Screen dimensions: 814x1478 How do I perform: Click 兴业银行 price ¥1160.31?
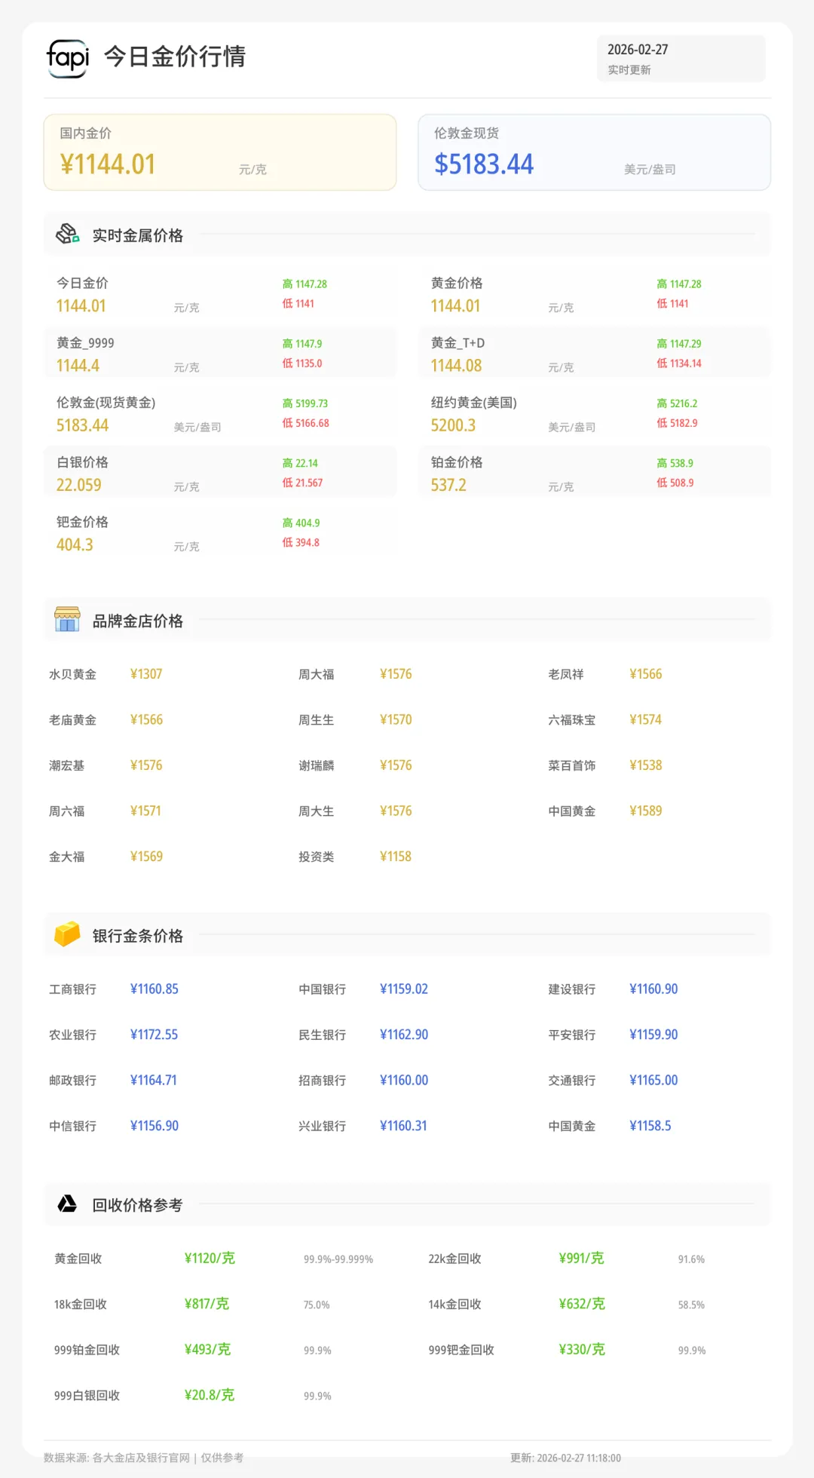403,1126
